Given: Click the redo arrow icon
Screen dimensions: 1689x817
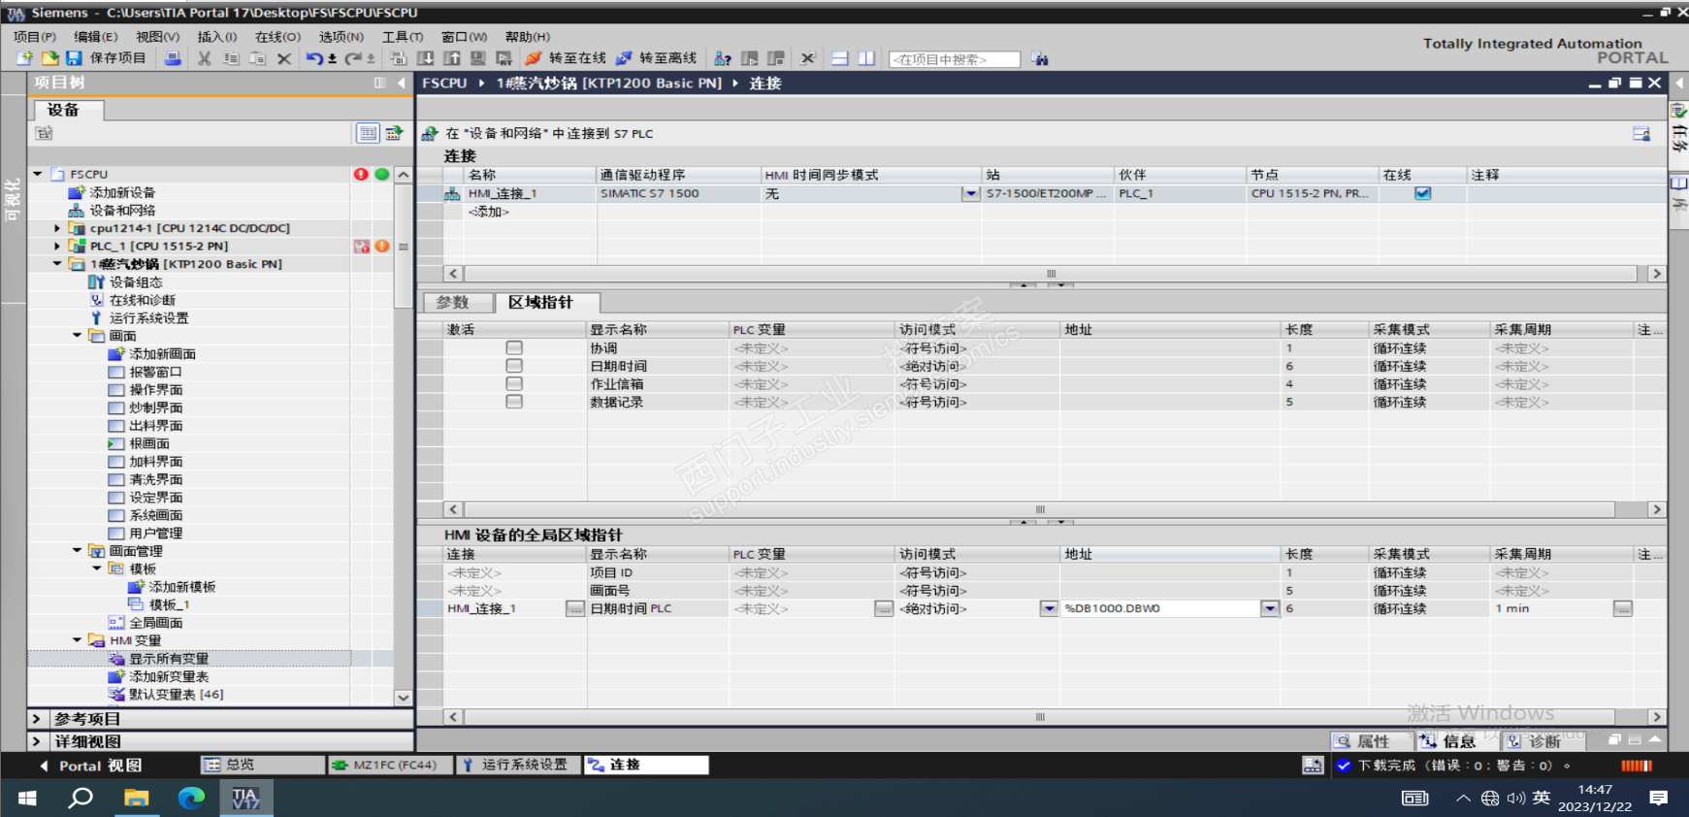Looking at the screenshot, I should 353,58.
